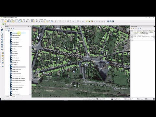This screenshot has height=117, width=156.
Task: Toggle the scale lock icon
Action: click(x=112, y=99)
